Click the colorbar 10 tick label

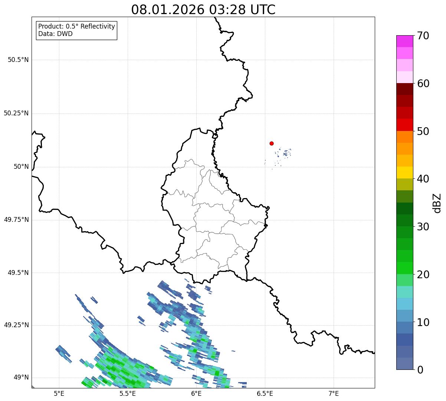pos(423,322)
